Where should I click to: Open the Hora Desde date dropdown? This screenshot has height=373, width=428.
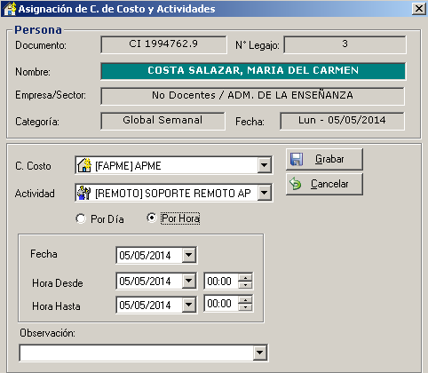tap(189, 281)
